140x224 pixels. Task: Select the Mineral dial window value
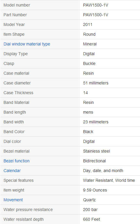point(90,44)
